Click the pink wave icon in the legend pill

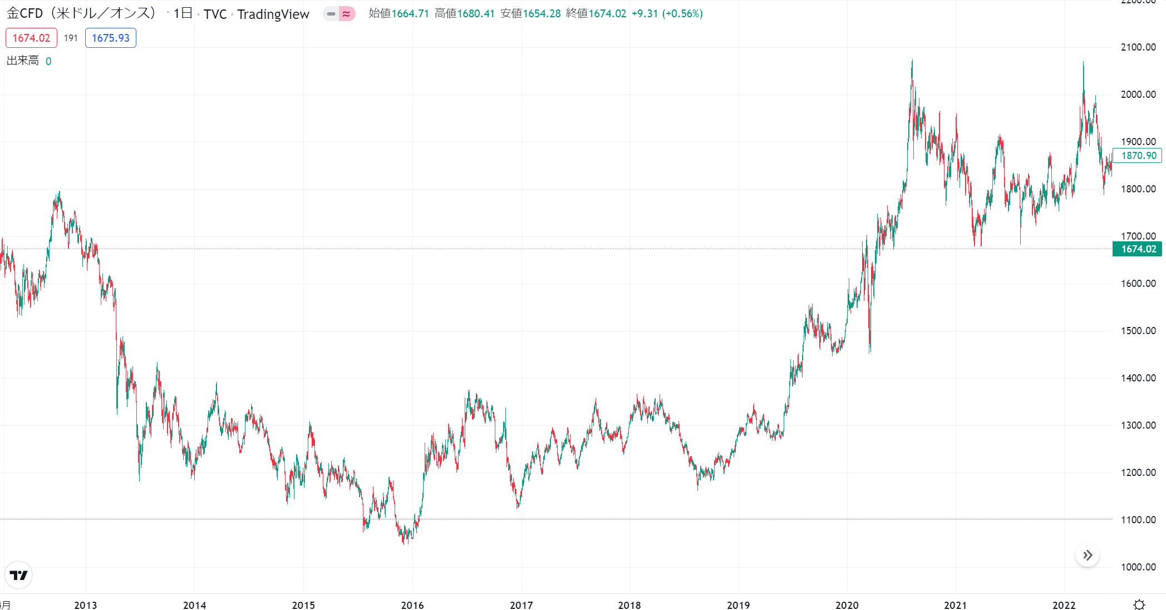pos(347,13)
